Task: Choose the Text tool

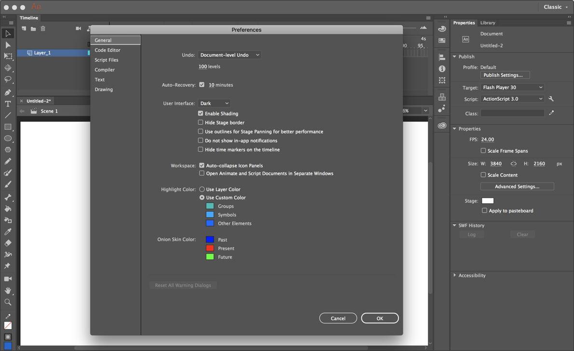Action: 8,103
